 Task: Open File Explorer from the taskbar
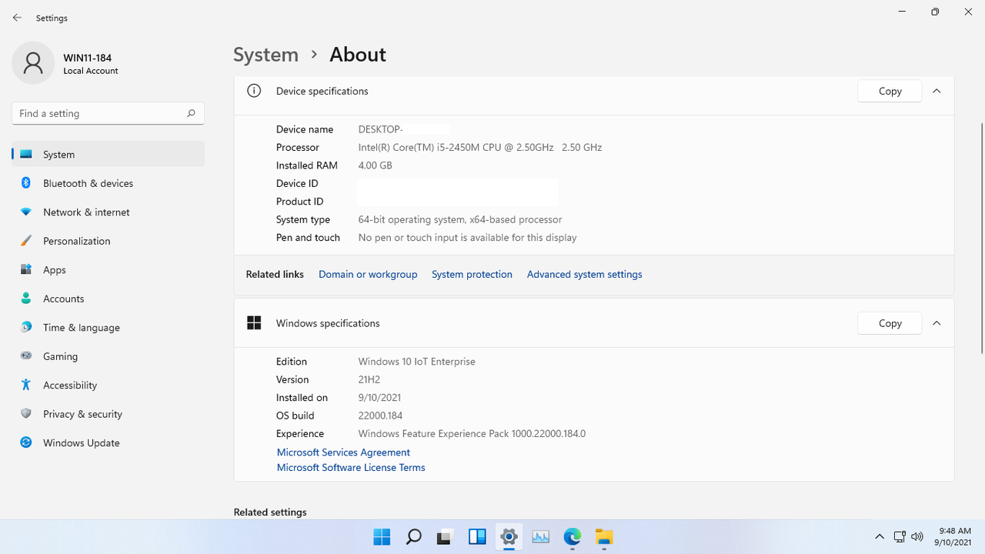(604, 537)
